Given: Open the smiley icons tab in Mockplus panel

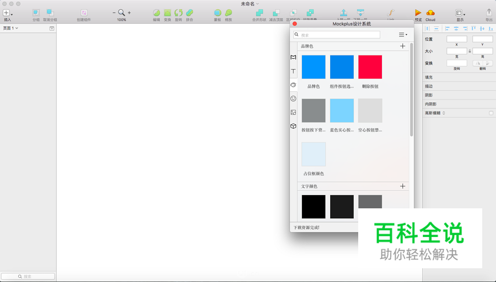Looking at the screenshot, I should [293, 99].
